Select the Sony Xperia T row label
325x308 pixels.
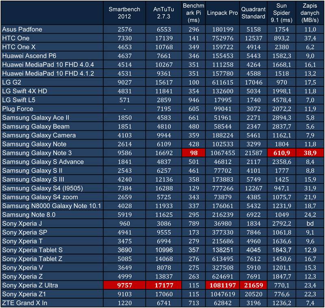22,241
